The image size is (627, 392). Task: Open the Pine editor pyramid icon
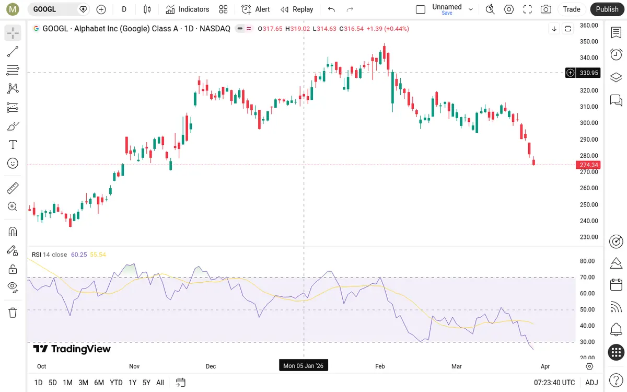coord(616,263)
